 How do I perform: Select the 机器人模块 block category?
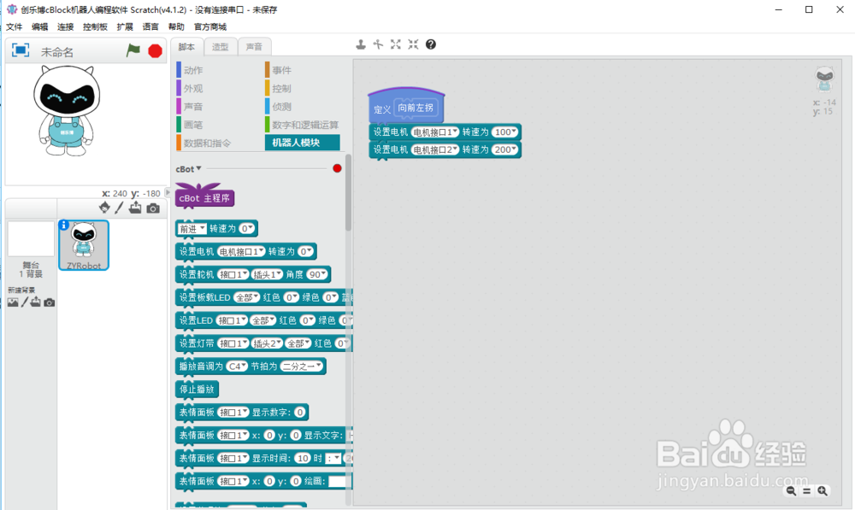[x=302, y=142]
